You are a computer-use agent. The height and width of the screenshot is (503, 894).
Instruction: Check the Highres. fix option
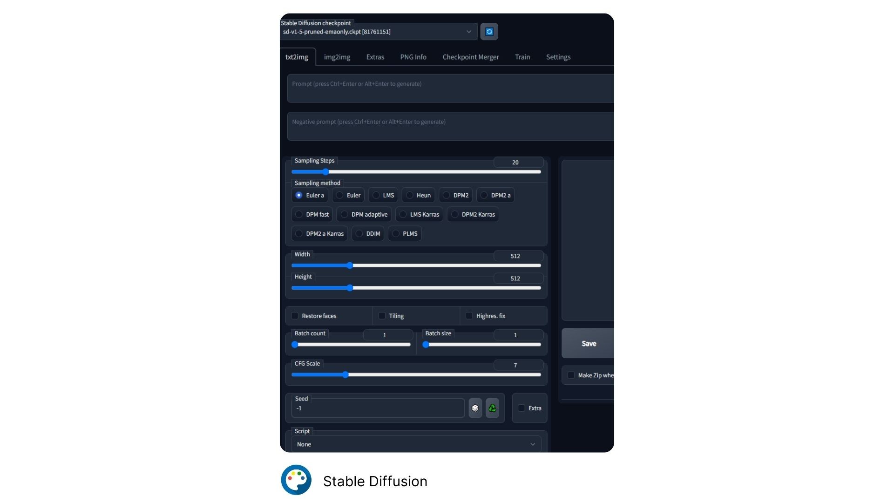(469, 316)
